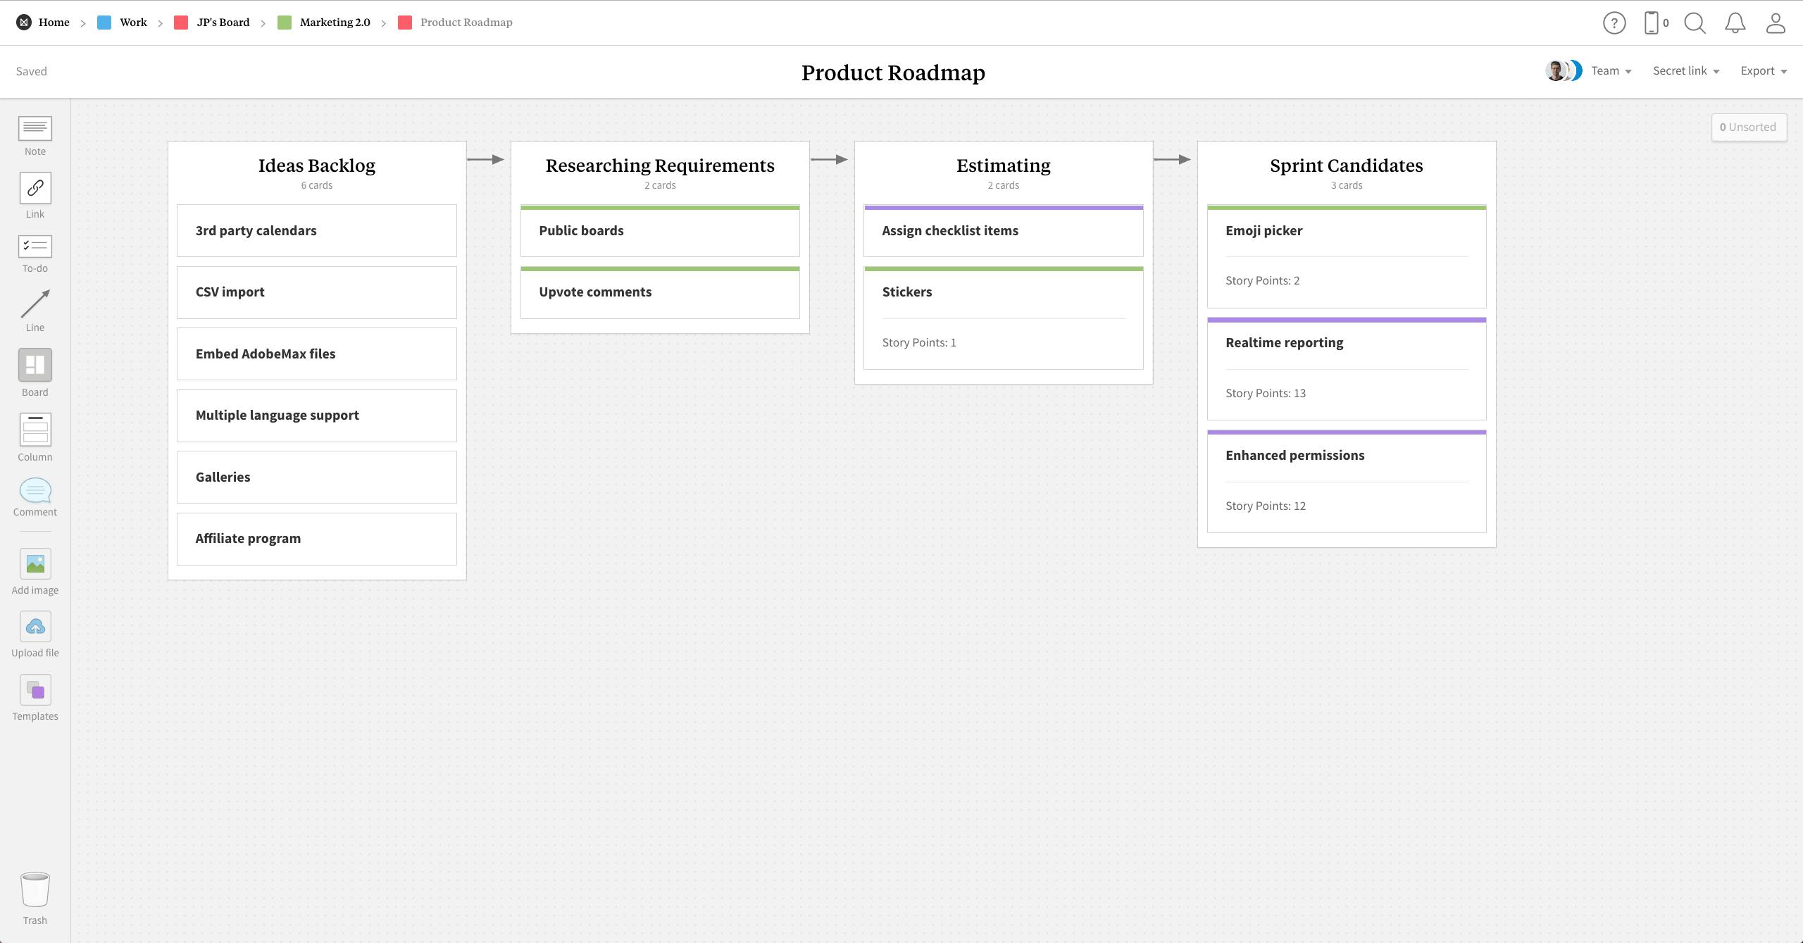Click the mobile device icon
The width and height of the screenshot is (1803, 943).
[x=1651, y=23]
